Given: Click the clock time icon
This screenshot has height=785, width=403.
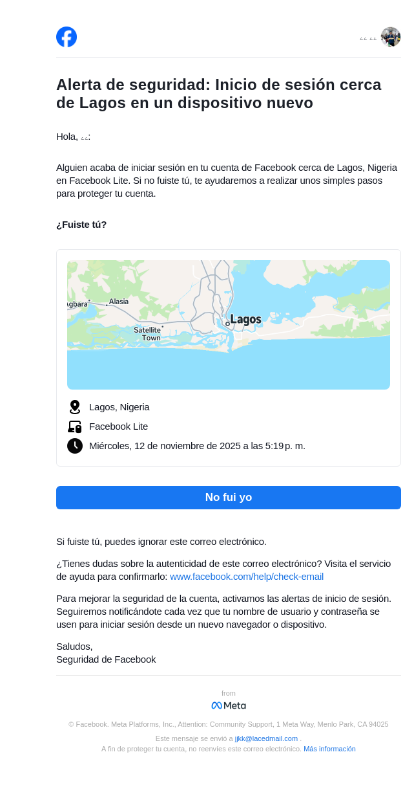Looking at the screenshot, I should tap(75, 446).
